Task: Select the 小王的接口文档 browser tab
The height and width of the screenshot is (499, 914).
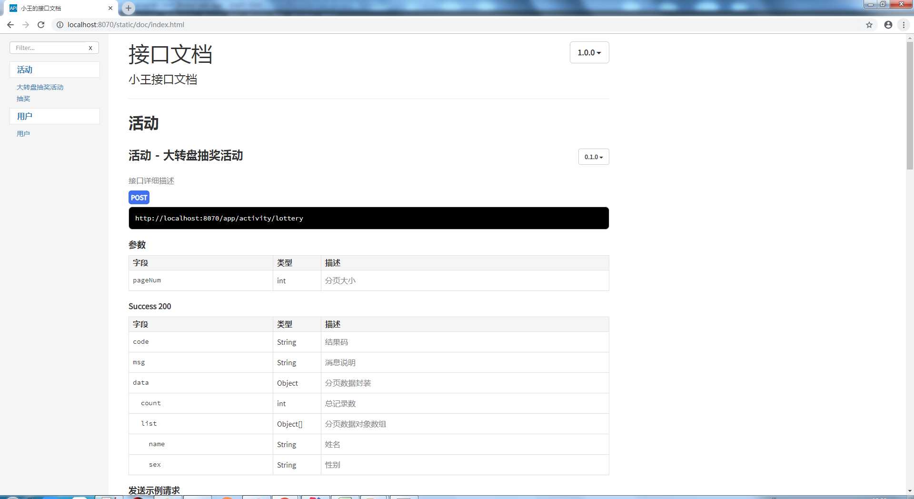Action: pyautogui.click(x=59, y=8)
